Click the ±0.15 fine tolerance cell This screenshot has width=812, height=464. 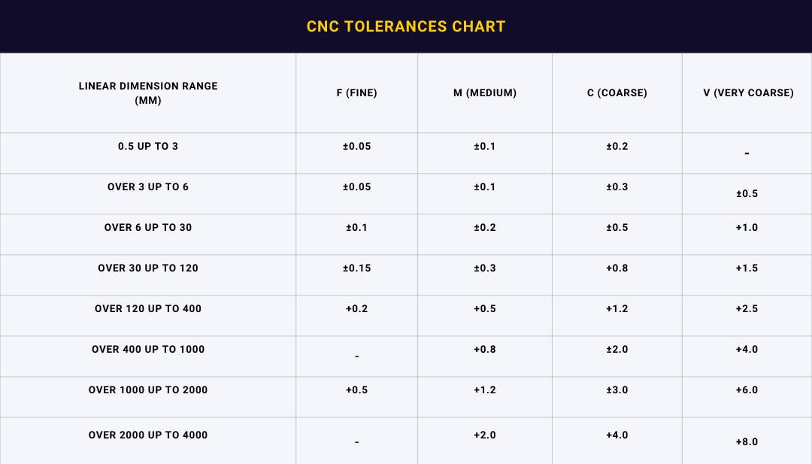point(356,268)
